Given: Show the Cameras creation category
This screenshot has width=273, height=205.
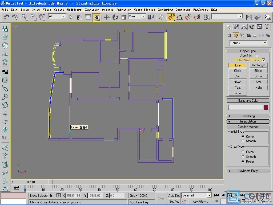Looking at the screenshot, I should pyautogui.click(x=249, y=36).
